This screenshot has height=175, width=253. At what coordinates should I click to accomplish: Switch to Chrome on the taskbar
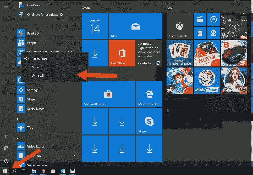(x=43, y=171)
